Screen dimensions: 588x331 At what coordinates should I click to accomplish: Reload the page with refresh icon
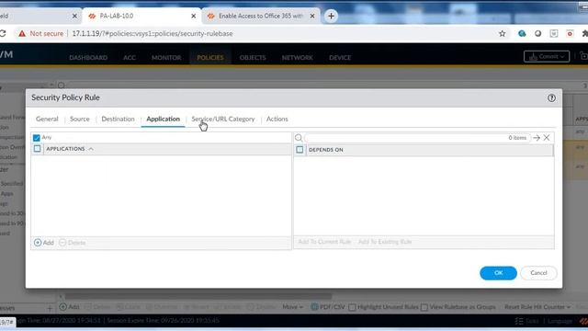3,33
